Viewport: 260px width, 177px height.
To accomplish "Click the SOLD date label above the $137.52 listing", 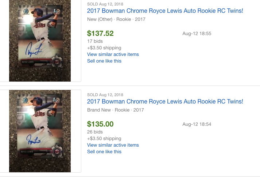I will tap(105, 4).
